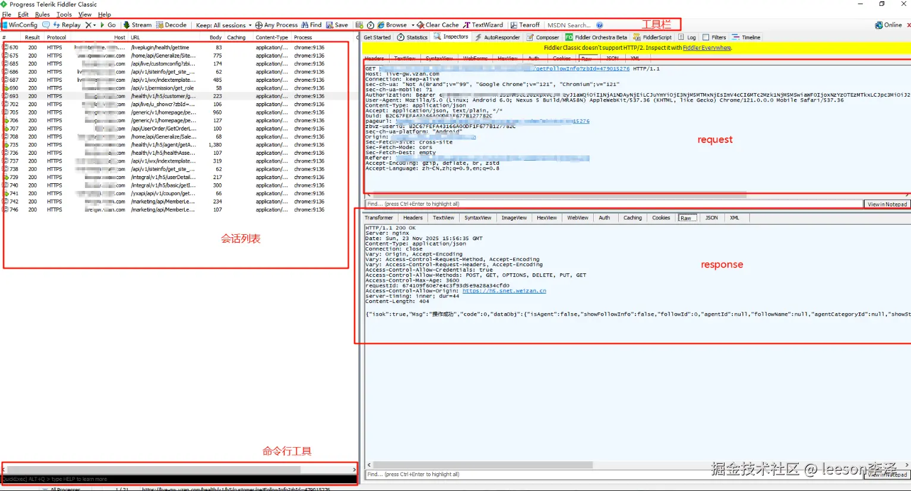Click the request Find text field
The height and width of the screenshot is (491, 911).
click(x=613, y=204)
